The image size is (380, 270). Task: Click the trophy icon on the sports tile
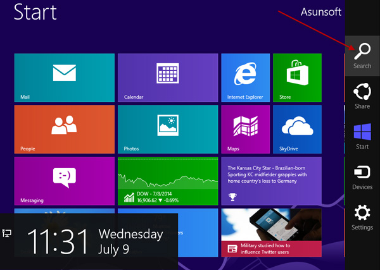(232, 197)
